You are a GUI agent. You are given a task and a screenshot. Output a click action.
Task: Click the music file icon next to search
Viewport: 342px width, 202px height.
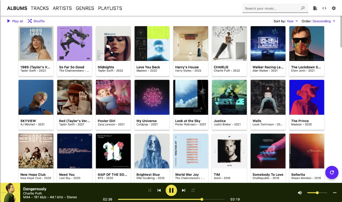[x=315, y=8]
